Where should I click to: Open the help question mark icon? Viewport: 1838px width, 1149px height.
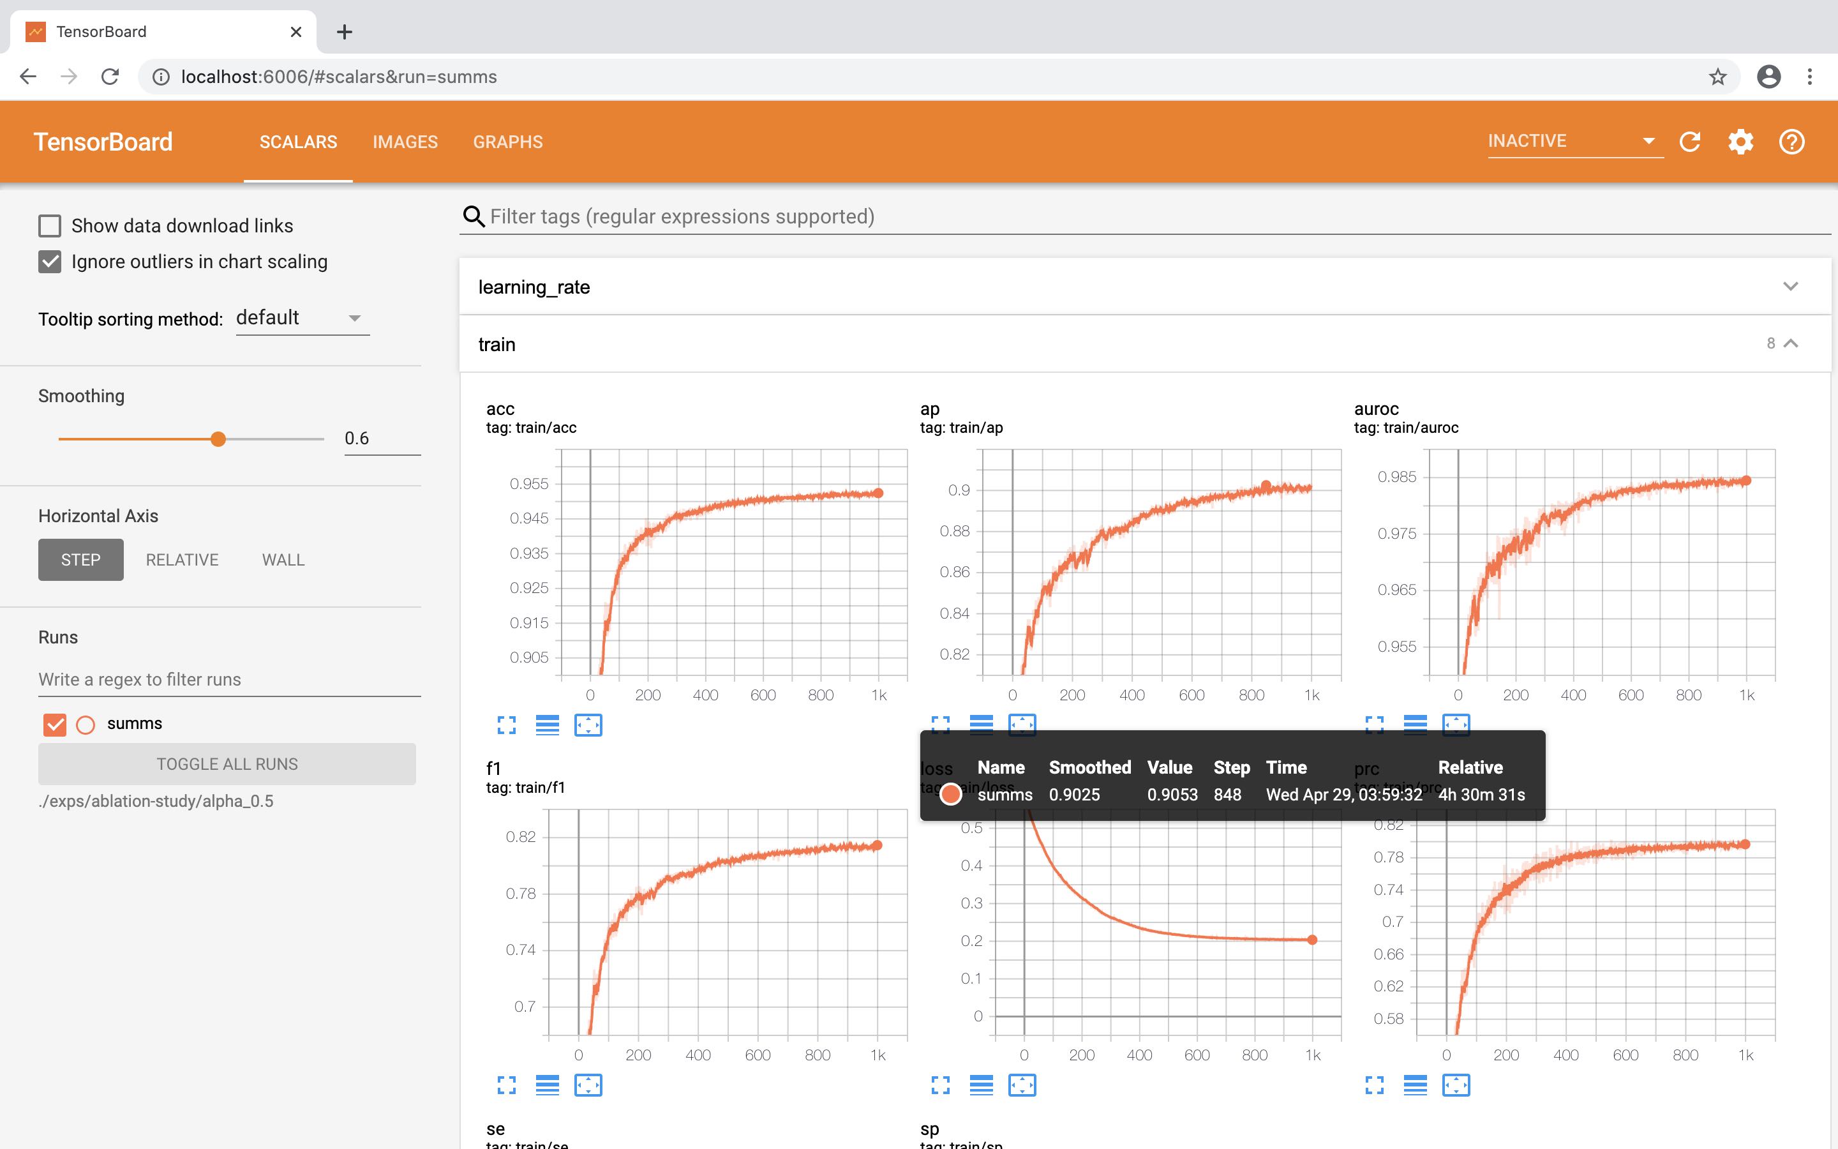[1791, 142]
